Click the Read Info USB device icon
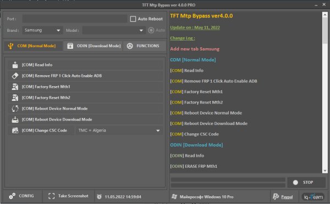 (15, 65)
